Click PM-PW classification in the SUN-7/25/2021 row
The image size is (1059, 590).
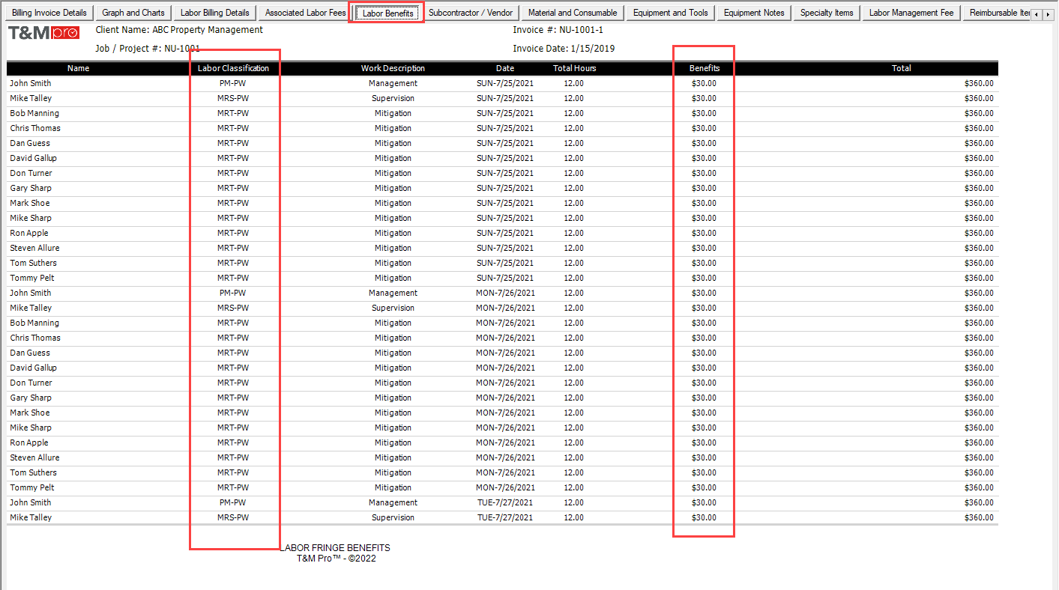[232, 83]
